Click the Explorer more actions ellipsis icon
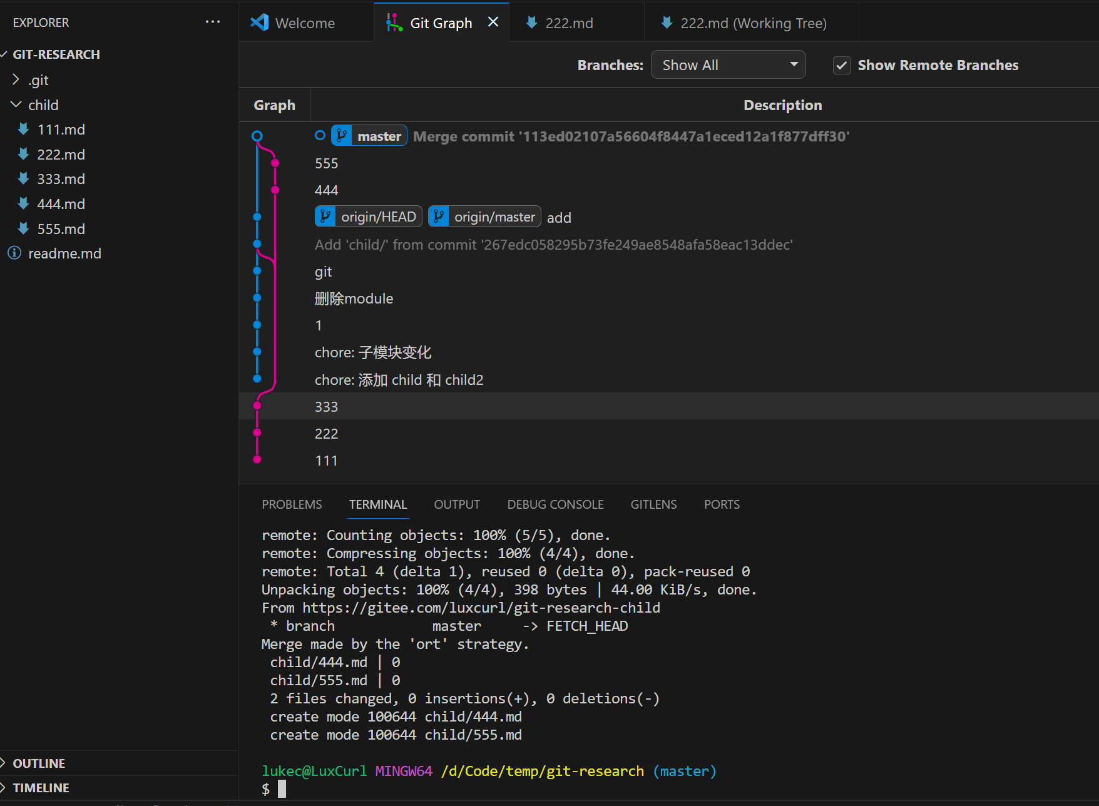 point(213,22)
